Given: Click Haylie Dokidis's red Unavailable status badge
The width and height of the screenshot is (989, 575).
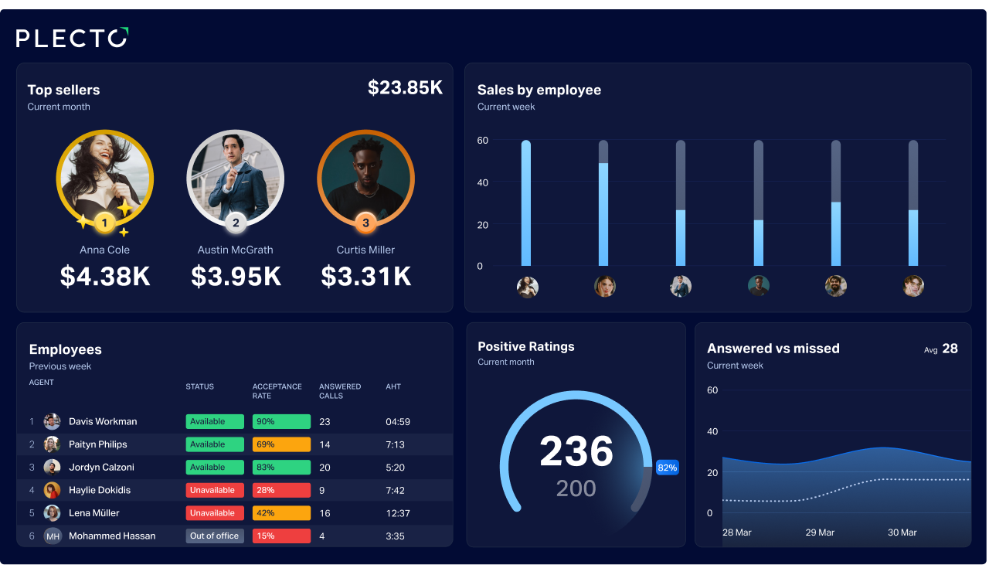Looking at the screenshot, I should [214, 491].
